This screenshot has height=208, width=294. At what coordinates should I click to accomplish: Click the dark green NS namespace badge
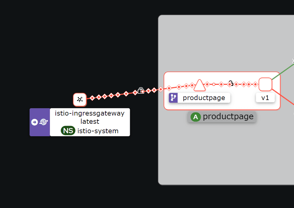click(68, 131)
